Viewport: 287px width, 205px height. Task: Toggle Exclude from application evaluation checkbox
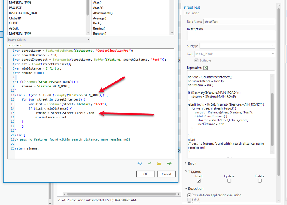tap(189, 195)
